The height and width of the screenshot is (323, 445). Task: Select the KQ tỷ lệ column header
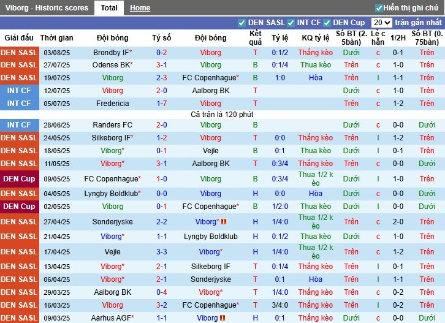(315, 38)
